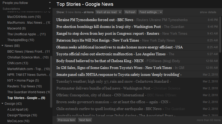Open Paterson Says He Will Not Resign
Screen dimensions: 222x124
click(136, 40)
